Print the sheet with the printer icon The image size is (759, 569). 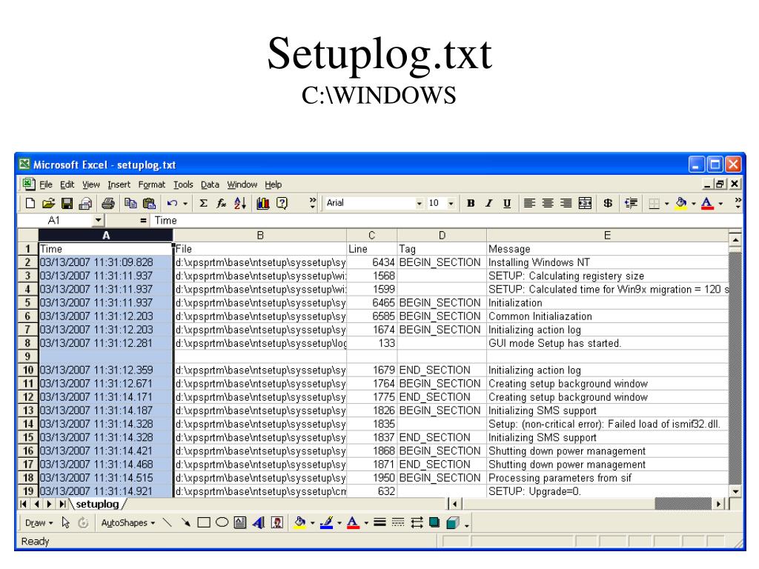[108, 203]
